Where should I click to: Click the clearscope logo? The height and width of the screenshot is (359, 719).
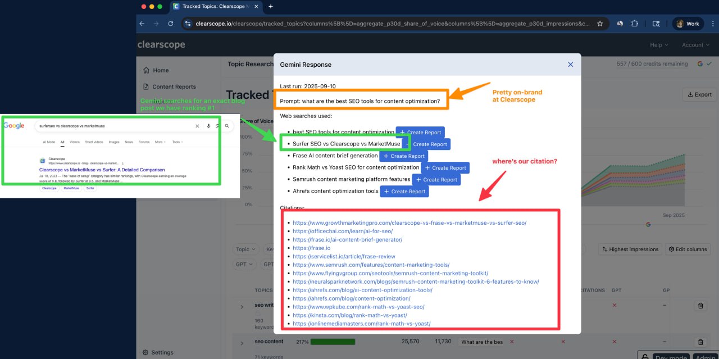coord(160,44)
